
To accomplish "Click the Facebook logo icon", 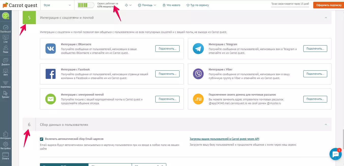I will 51,74.
